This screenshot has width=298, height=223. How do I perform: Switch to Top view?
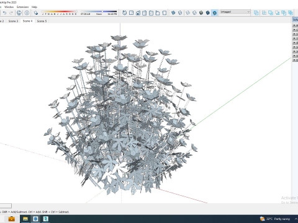[x=131, y=13]
